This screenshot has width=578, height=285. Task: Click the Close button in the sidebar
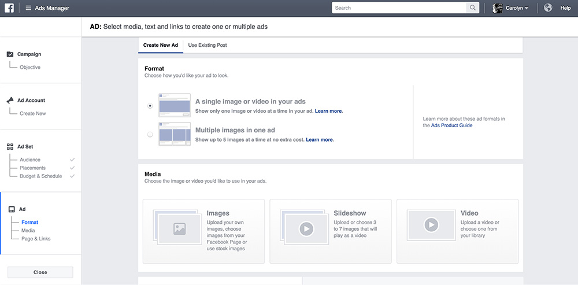(40, 272)
